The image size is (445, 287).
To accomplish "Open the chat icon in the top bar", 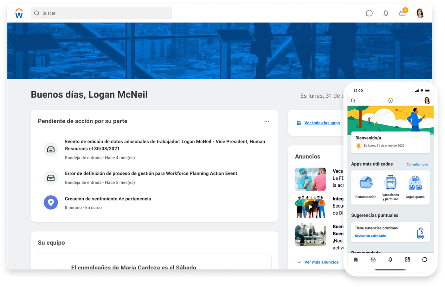I will pos(369,13).
